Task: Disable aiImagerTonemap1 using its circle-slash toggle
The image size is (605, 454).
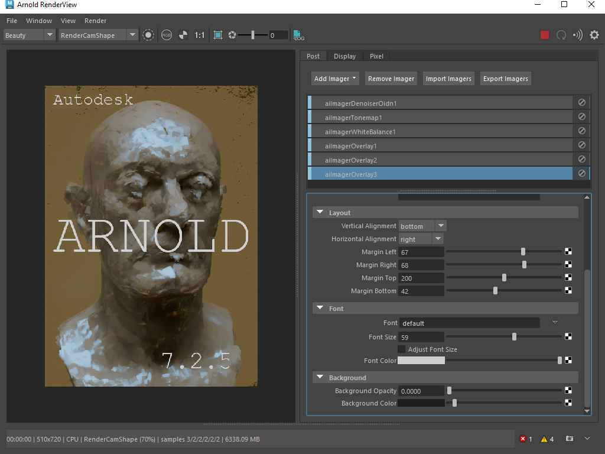Action: point(581,117)
